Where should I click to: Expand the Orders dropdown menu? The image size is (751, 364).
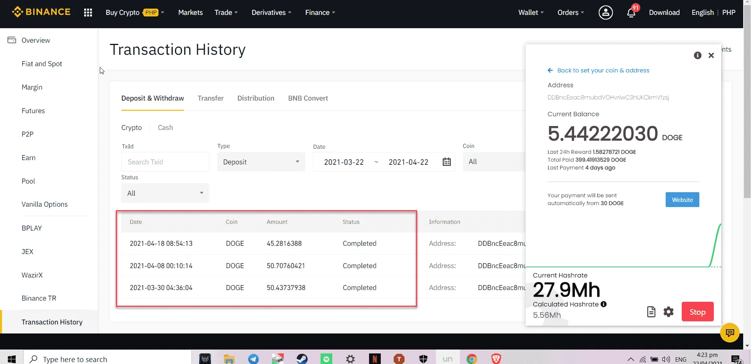click(571, 13)
